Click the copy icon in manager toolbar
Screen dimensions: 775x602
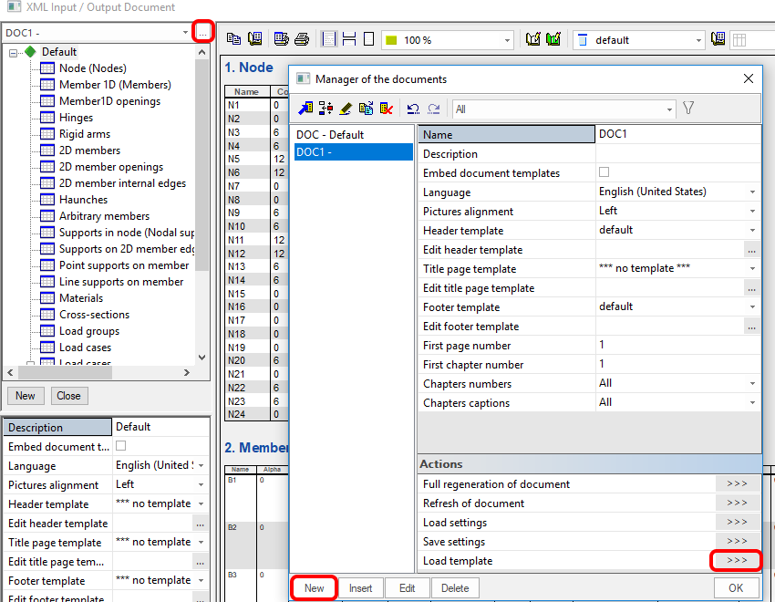366,109
